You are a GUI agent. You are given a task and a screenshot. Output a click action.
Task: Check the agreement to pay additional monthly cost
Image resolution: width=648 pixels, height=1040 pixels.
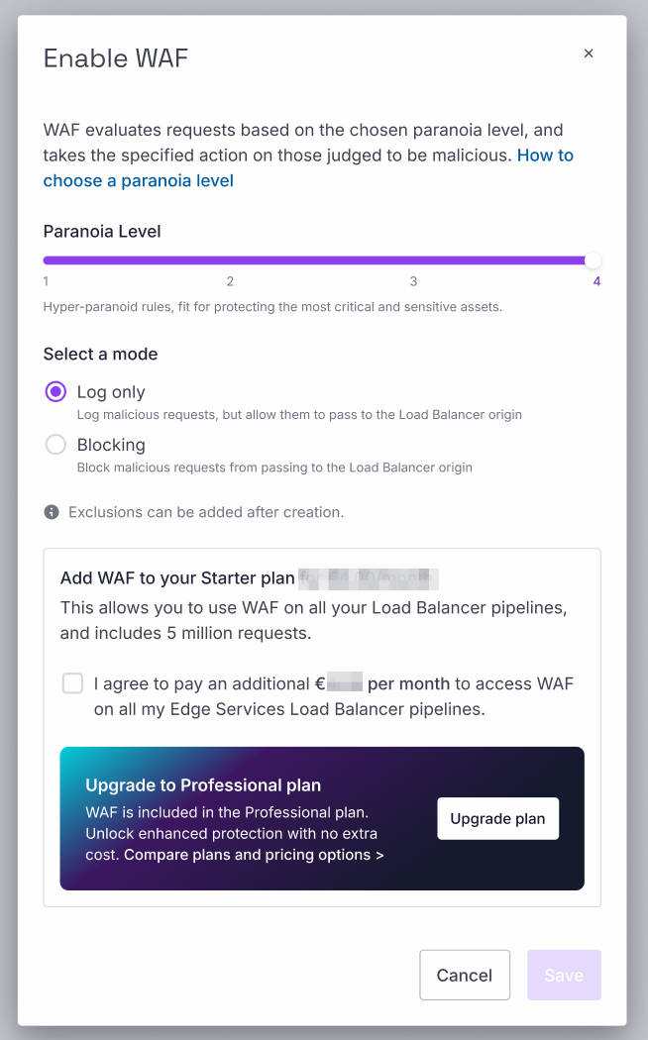coord(72,682)
